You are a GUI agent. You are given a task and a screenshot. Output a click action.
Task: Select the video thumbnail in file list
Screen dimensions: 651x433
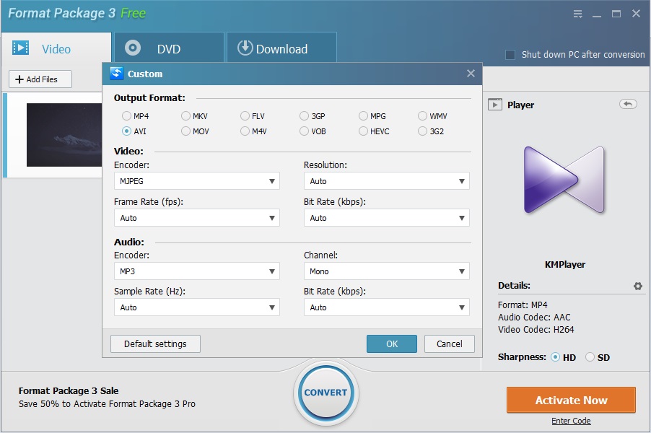click(64, 135)
